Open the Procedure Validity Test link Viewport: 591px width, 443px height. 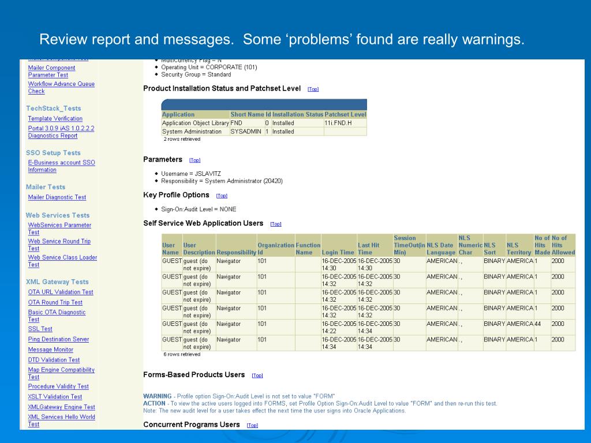click(58, 386)
